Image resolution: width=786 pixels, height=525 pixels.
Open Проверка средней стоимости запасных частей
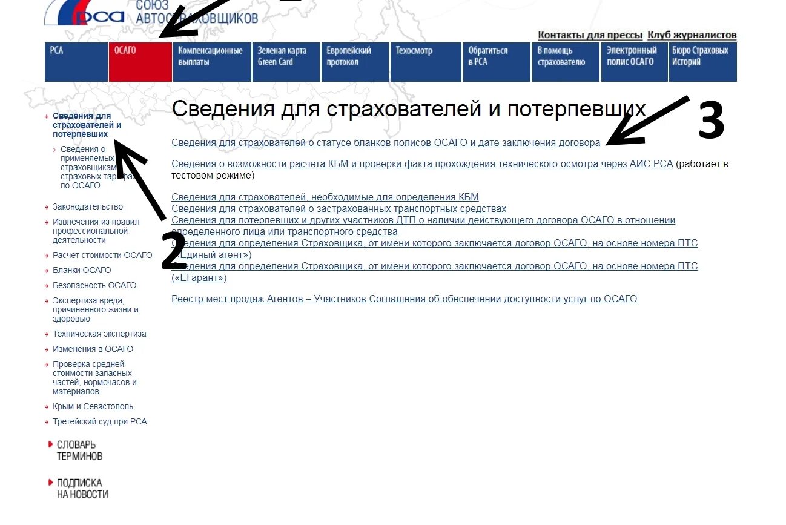click(94, 378)
